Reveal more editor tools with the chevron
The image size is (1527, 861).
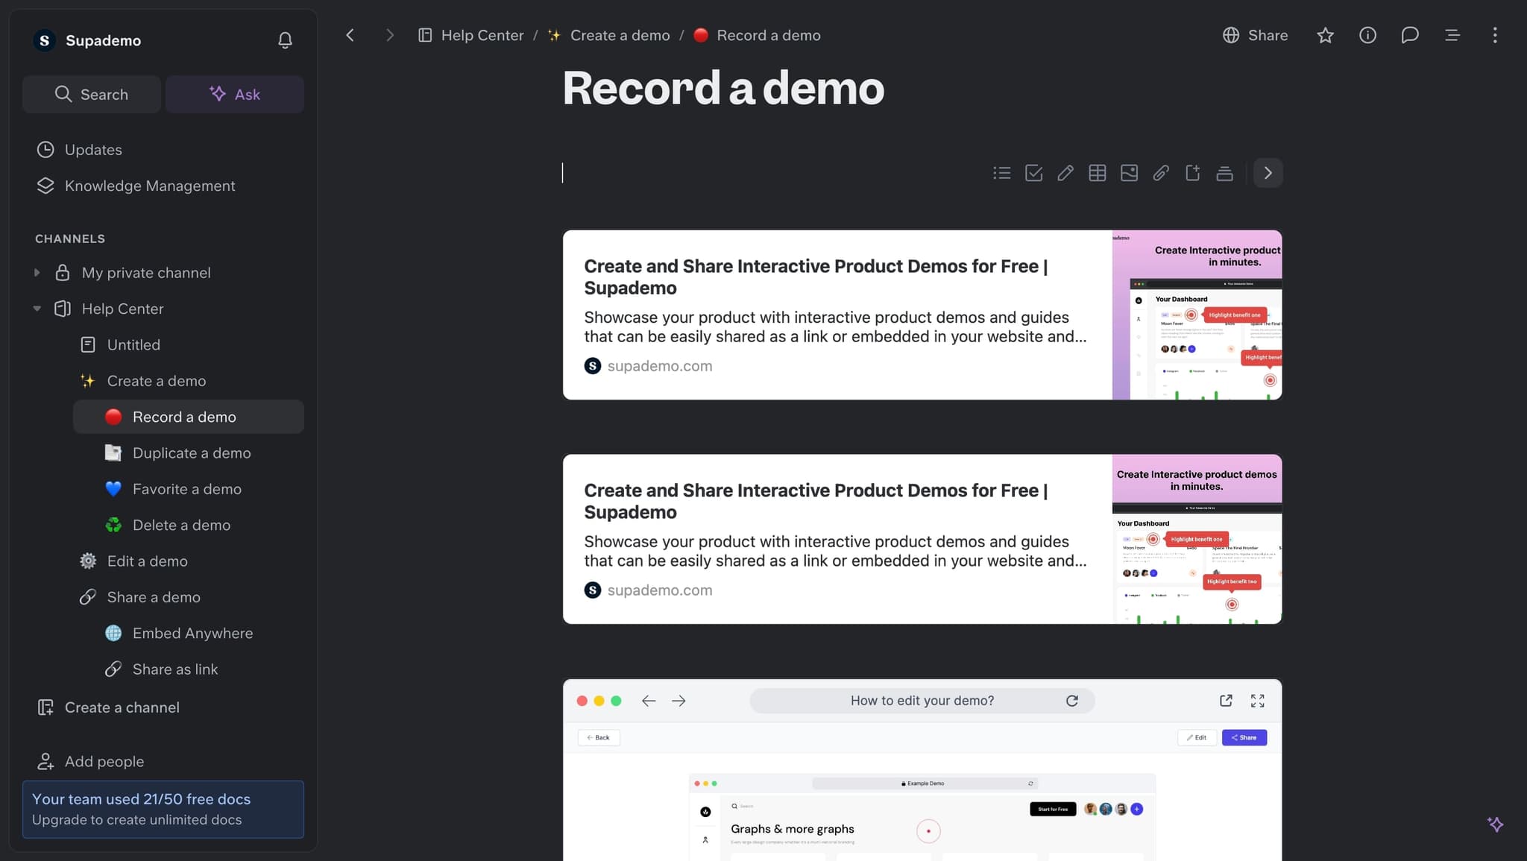pos(1267,172)
